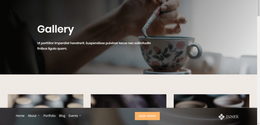
Task: Open the first gallery thumbnail of clay cups
Action: pos(45,101)
